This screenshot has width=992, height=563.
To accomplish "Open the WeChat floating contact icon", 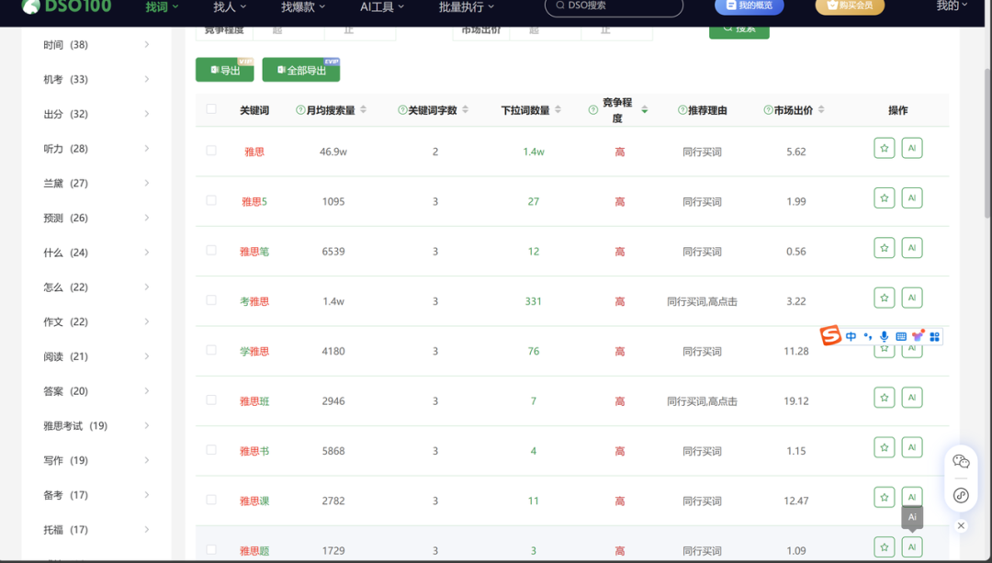I will pos(960,461).
